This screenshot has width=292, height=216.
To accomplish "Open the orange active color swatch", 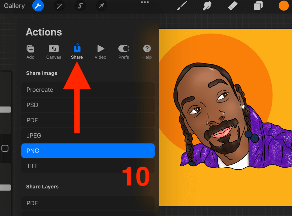I will click(x=284, y=6).
